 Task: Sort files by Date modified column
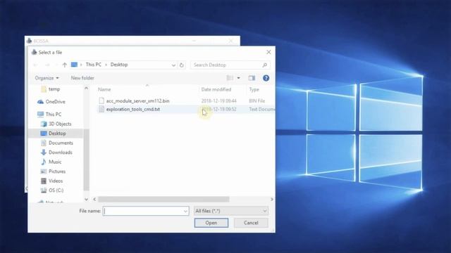(216, 89)
